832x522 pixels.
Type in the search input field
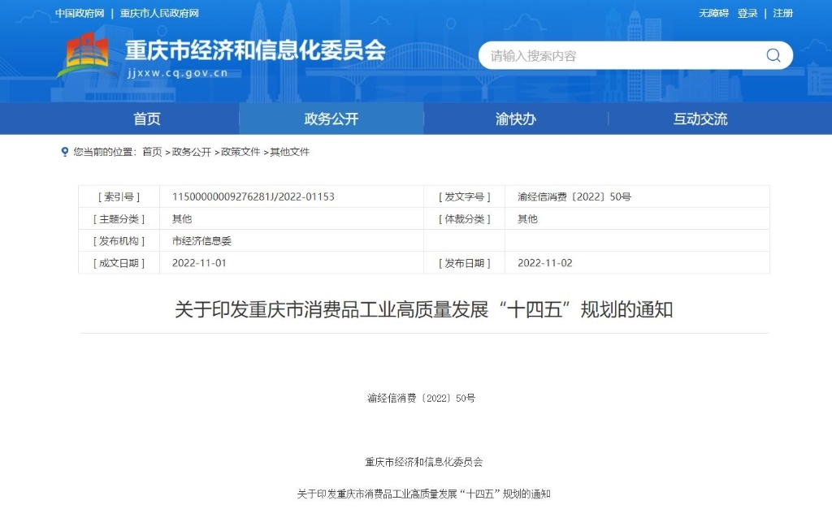617,55
